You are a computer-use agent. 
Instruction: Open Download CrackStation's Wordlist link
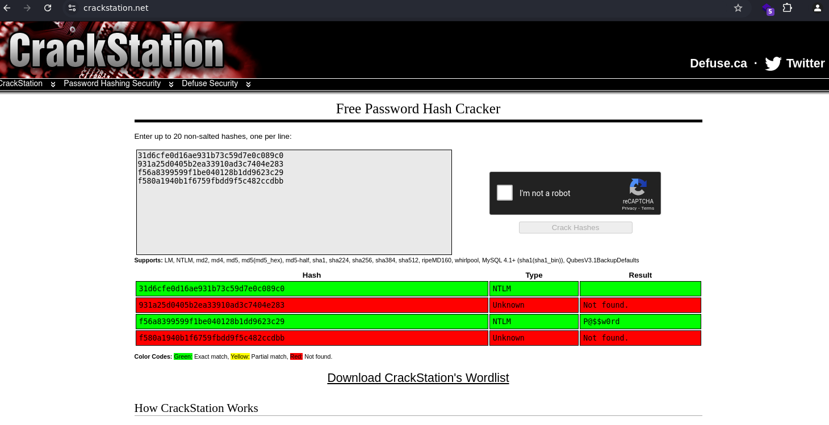(x=418, y=378)
